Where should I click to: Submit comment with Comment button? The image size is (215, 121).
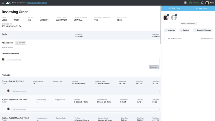point(153,67)
